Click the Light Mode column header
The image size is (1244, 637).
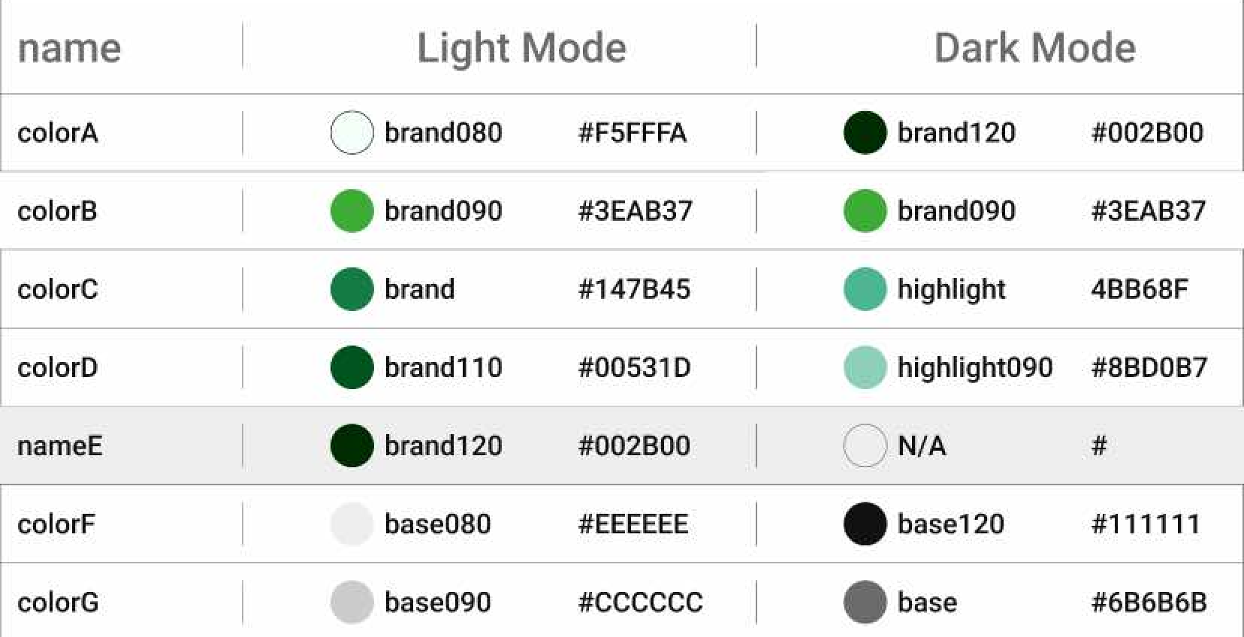click(x=521, y=48)
